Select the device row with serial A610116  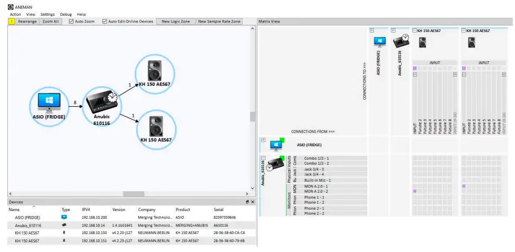[131, 226]
